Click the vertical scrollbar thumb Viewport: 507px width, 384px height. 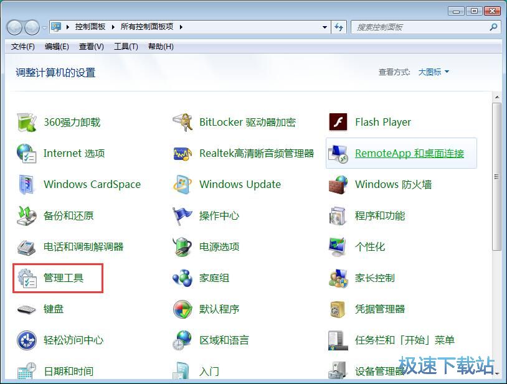click(x=496, y=176)
